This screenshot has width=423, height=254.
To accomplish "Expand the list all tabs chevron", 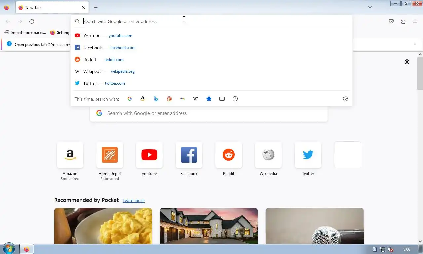I will 370,7.
